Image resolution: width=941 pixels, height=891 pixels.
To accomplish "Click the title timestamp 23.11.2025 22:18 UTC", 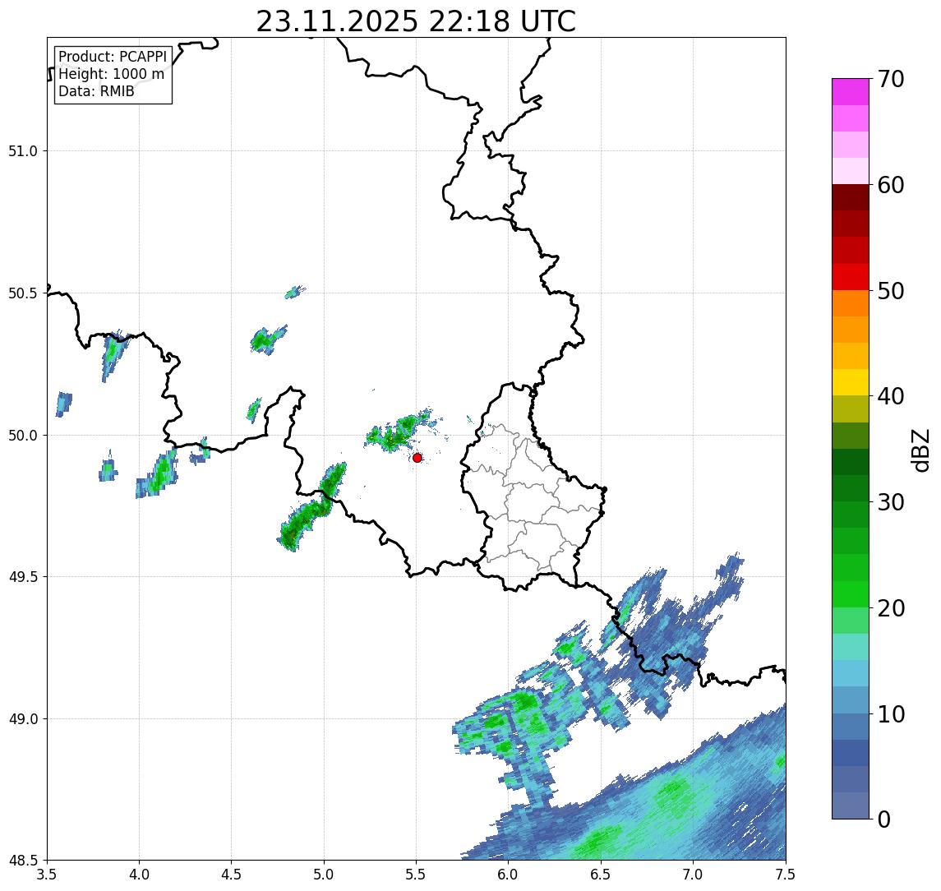I will point(416,21).
